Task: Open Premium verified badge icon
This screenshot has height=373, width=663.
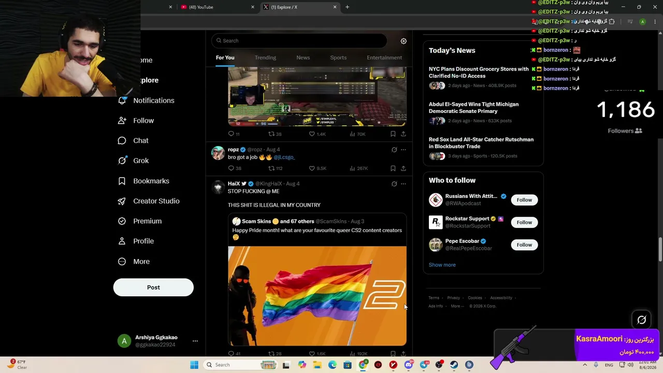Action: (122, 221)
